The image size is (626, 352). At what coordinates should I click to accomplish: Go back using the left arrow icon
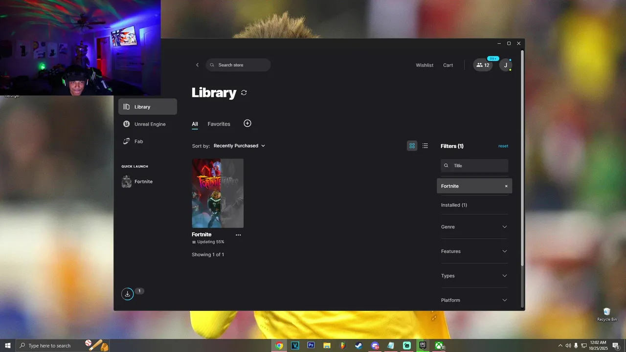point(197,65)
